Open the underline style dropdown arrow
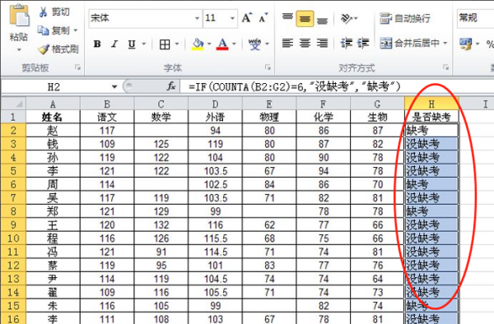Screen dimensions: 494x324 tap(144, 44)
